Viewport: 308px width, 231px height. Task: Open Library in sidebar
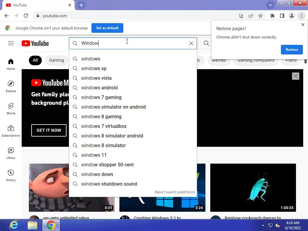point(11,153)
